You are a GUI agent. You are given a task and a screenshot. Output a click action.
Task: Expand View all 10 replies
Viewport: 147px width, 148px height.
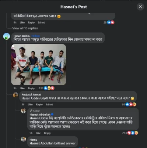25,28
